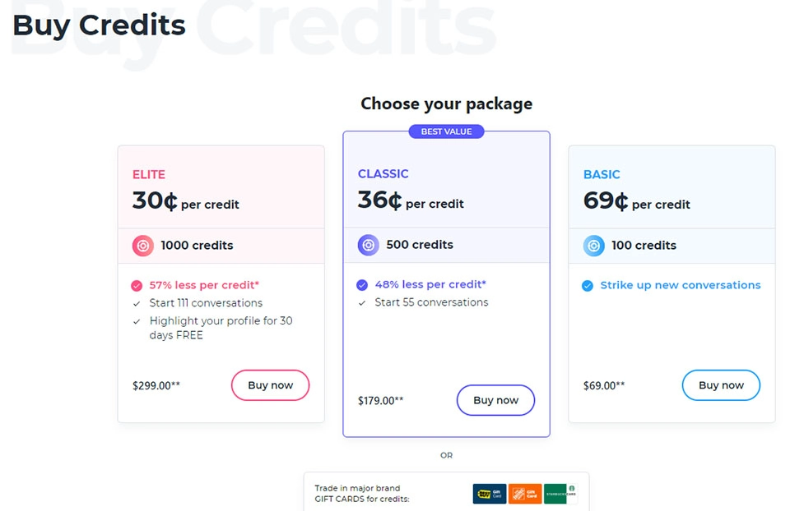Click the BEST VALUE badge
This screenshot has width=790, height=511.
click(446, 131)
